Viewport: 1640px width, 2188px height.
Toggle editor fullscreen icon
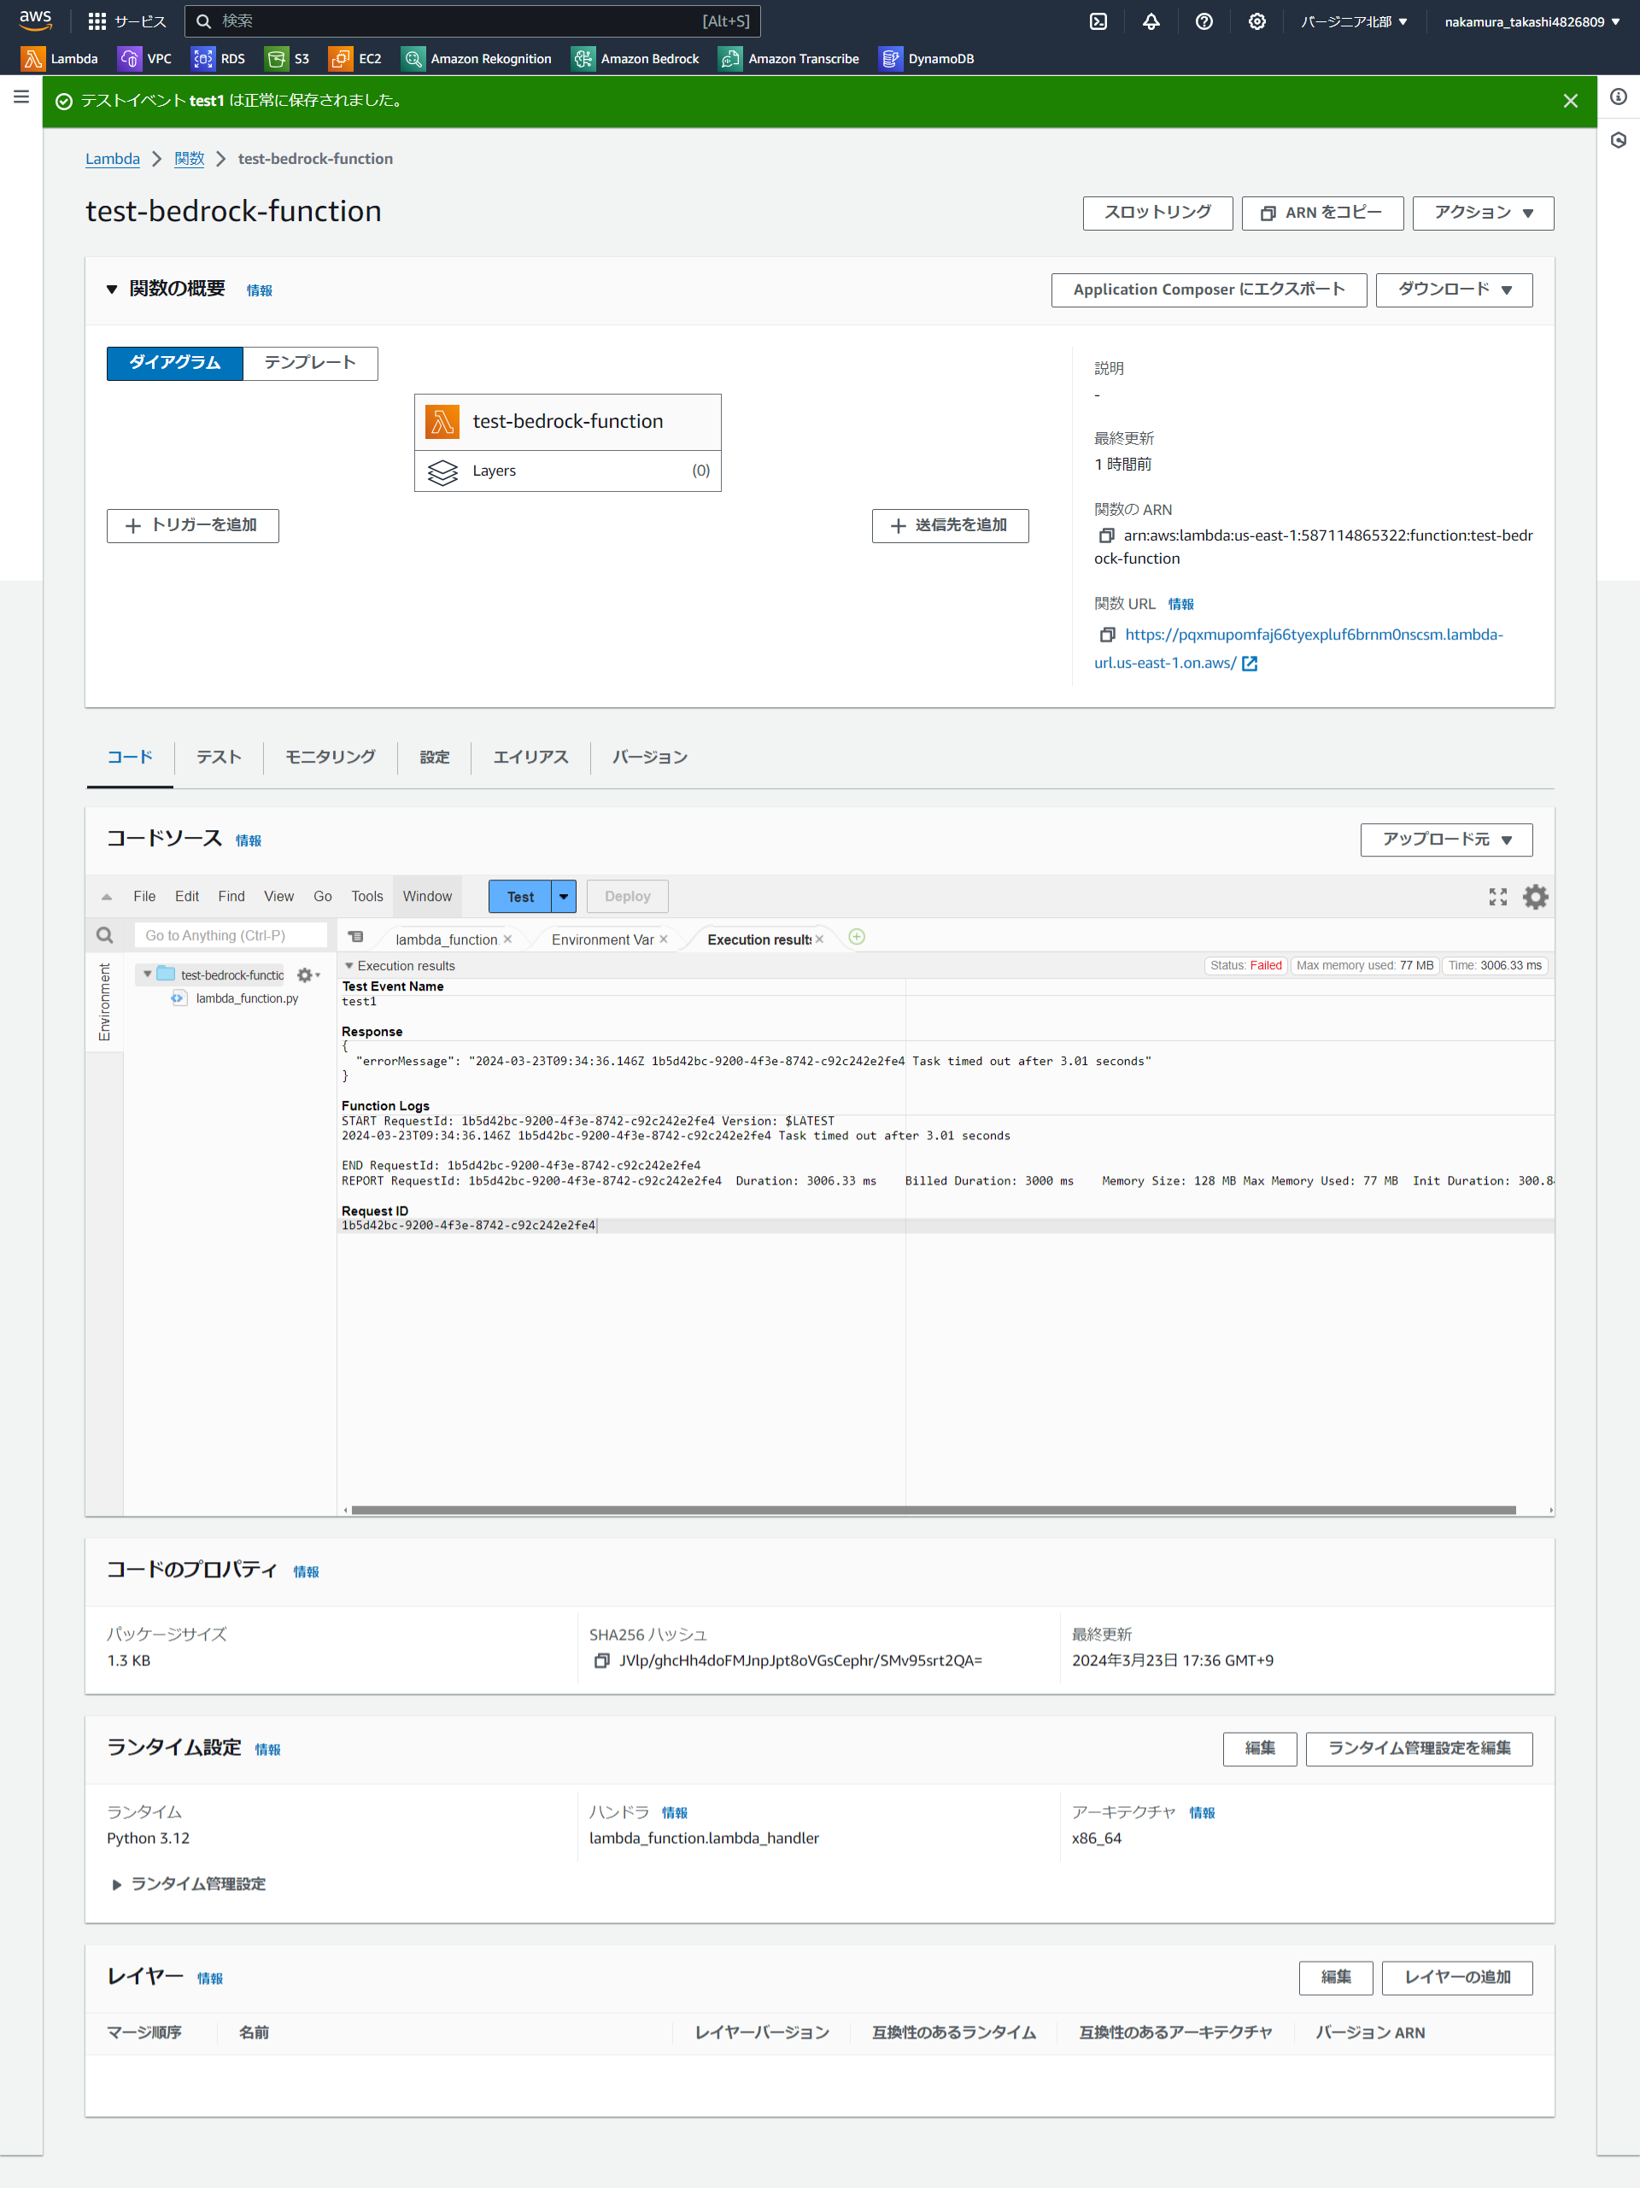(x=1497, y=898)
